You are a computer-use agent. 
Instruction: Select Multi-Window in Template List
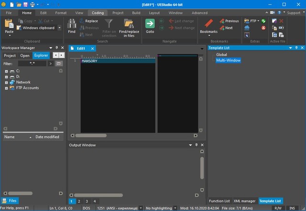tap(228, 61)
